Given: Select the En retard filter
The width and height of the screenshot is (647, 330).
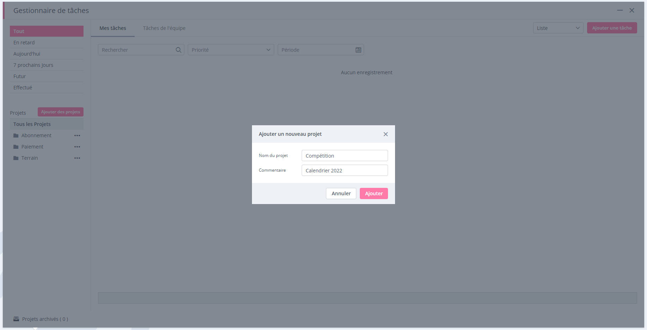Looking at the screenshot, I should coord(47,43).
